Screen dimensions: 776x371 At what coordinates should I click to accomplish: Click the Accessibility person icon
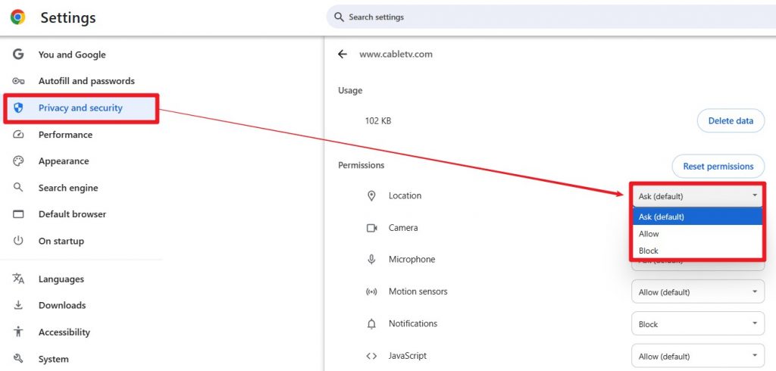[18, 332]
